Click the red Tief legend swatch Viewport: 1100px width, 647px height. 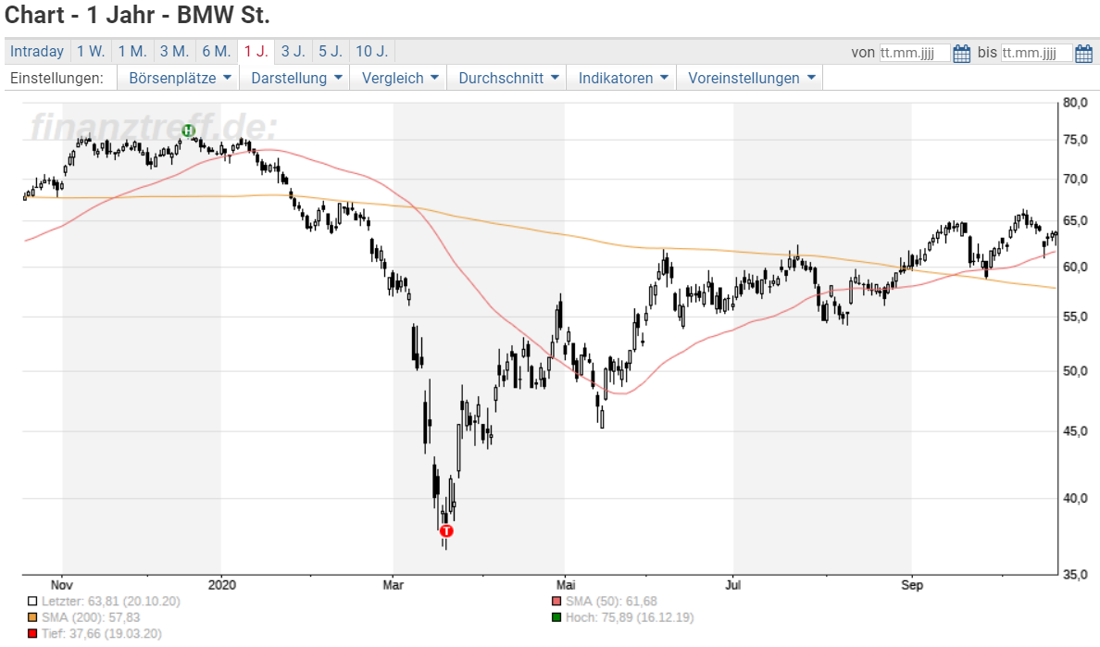32,634
